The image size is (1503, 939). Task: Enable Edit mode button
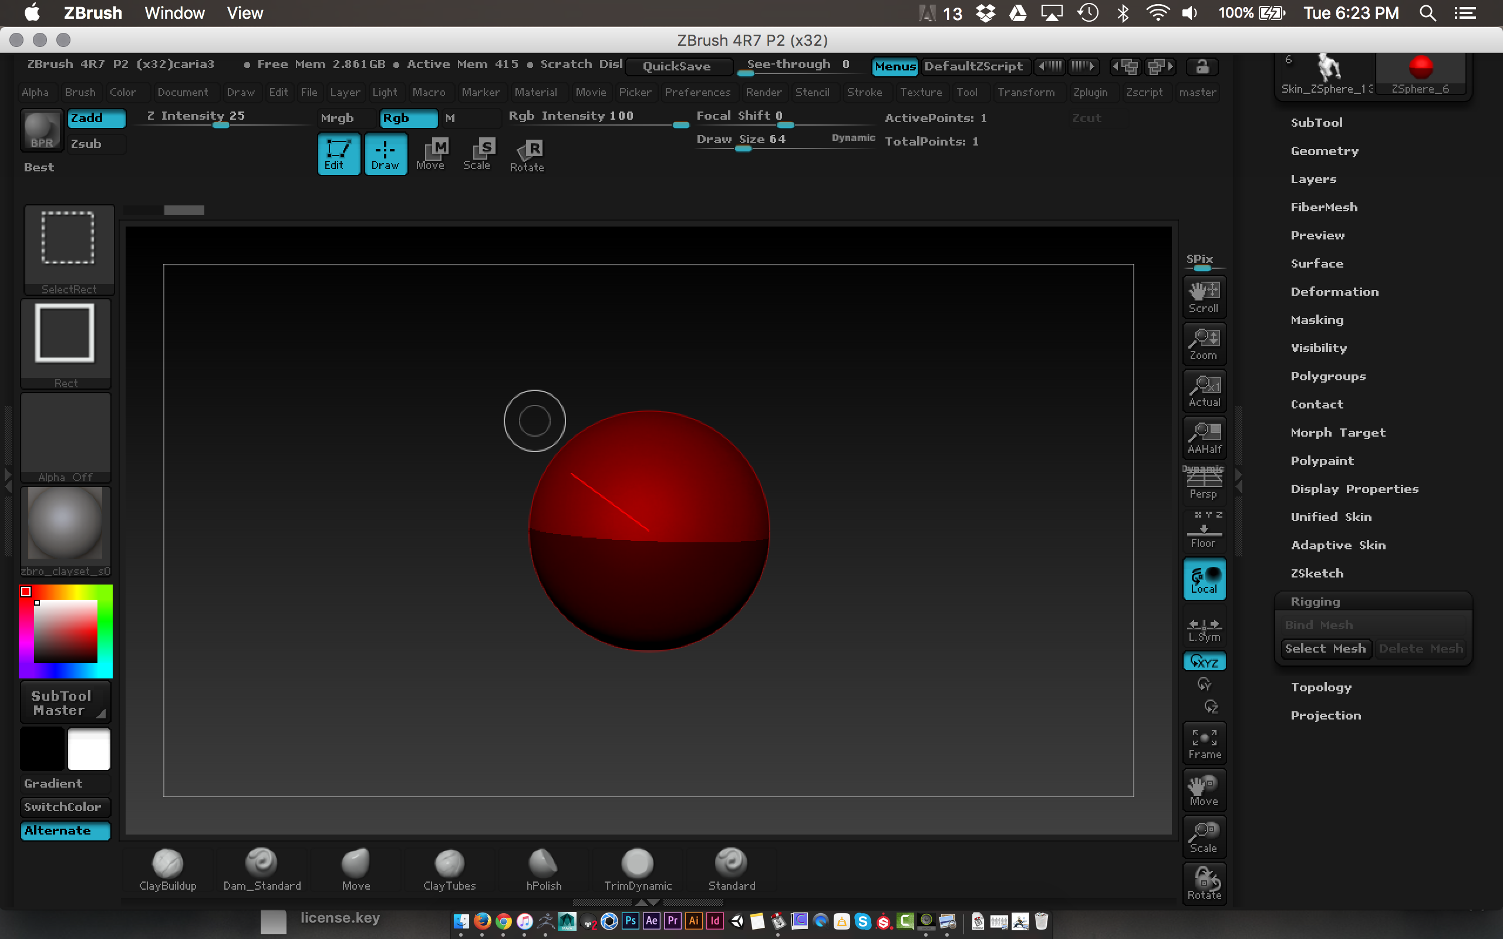tap(339, 153)
